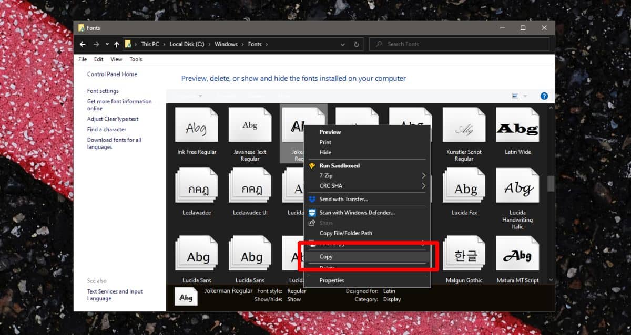This screenshot has width=631, height=335.
Task: Select the Leelawadee font family
Action: 197,192
